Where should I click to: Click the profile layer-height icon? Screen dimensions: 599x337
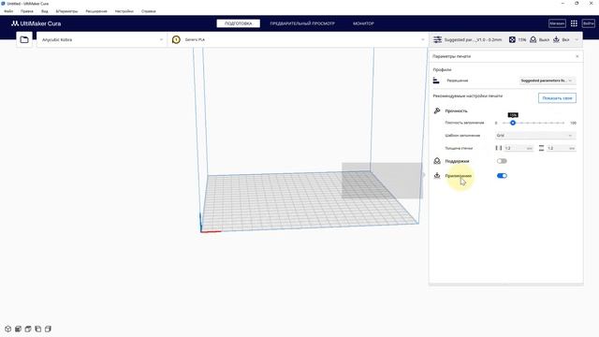(436, 81)
